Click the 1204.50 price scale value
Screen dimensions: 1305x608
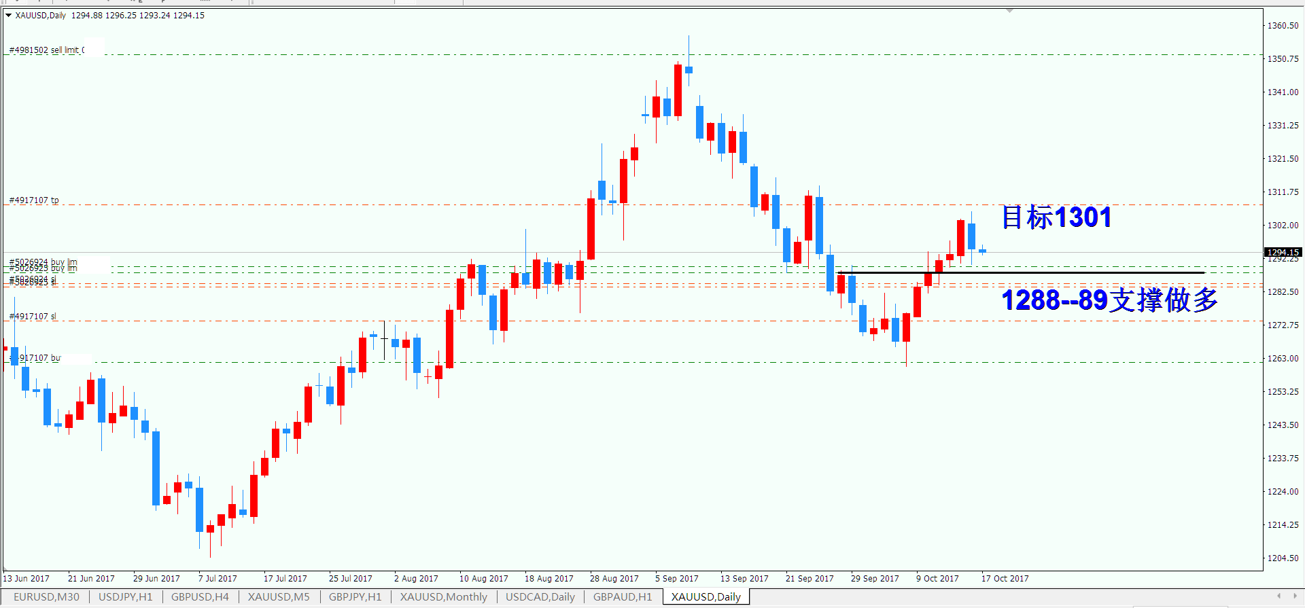point(1283,558)
